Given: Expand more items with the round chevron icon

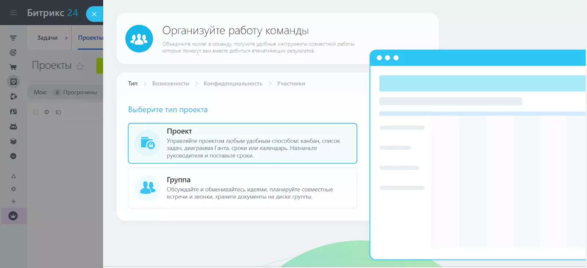Looking at the screenshot, I should (13, 156).
